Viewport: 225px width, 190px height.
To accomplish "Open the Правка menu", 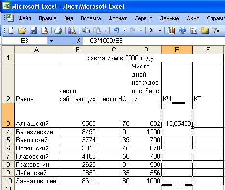I will [x=48, y=19].
